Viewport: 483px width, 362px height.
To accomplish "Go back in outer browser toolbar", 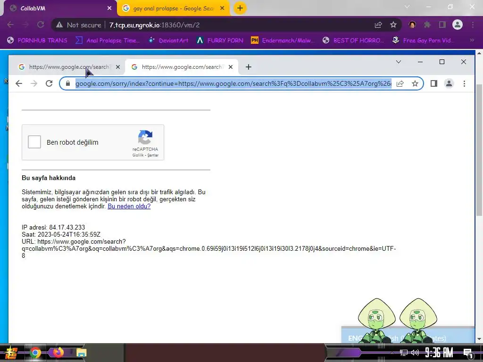I will [10, 25].
